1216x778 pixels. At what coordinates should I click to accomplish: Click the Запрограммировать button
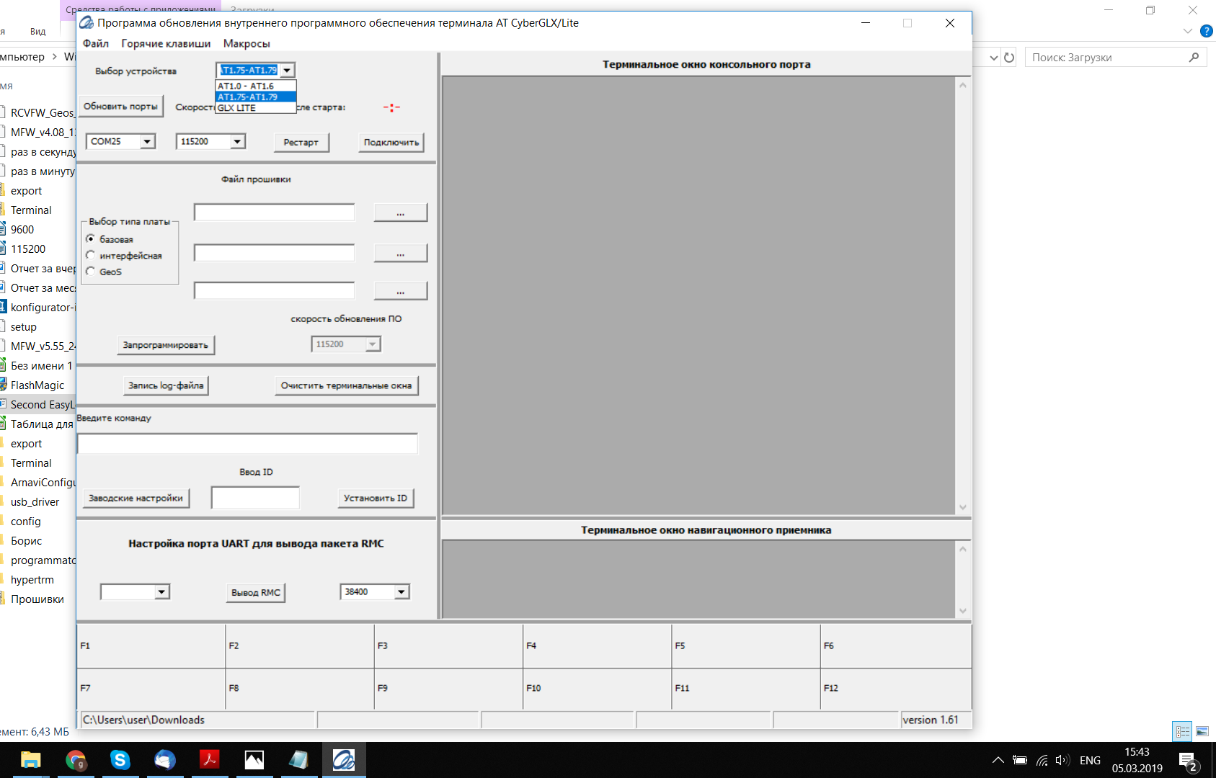click(x=166, y=345)
